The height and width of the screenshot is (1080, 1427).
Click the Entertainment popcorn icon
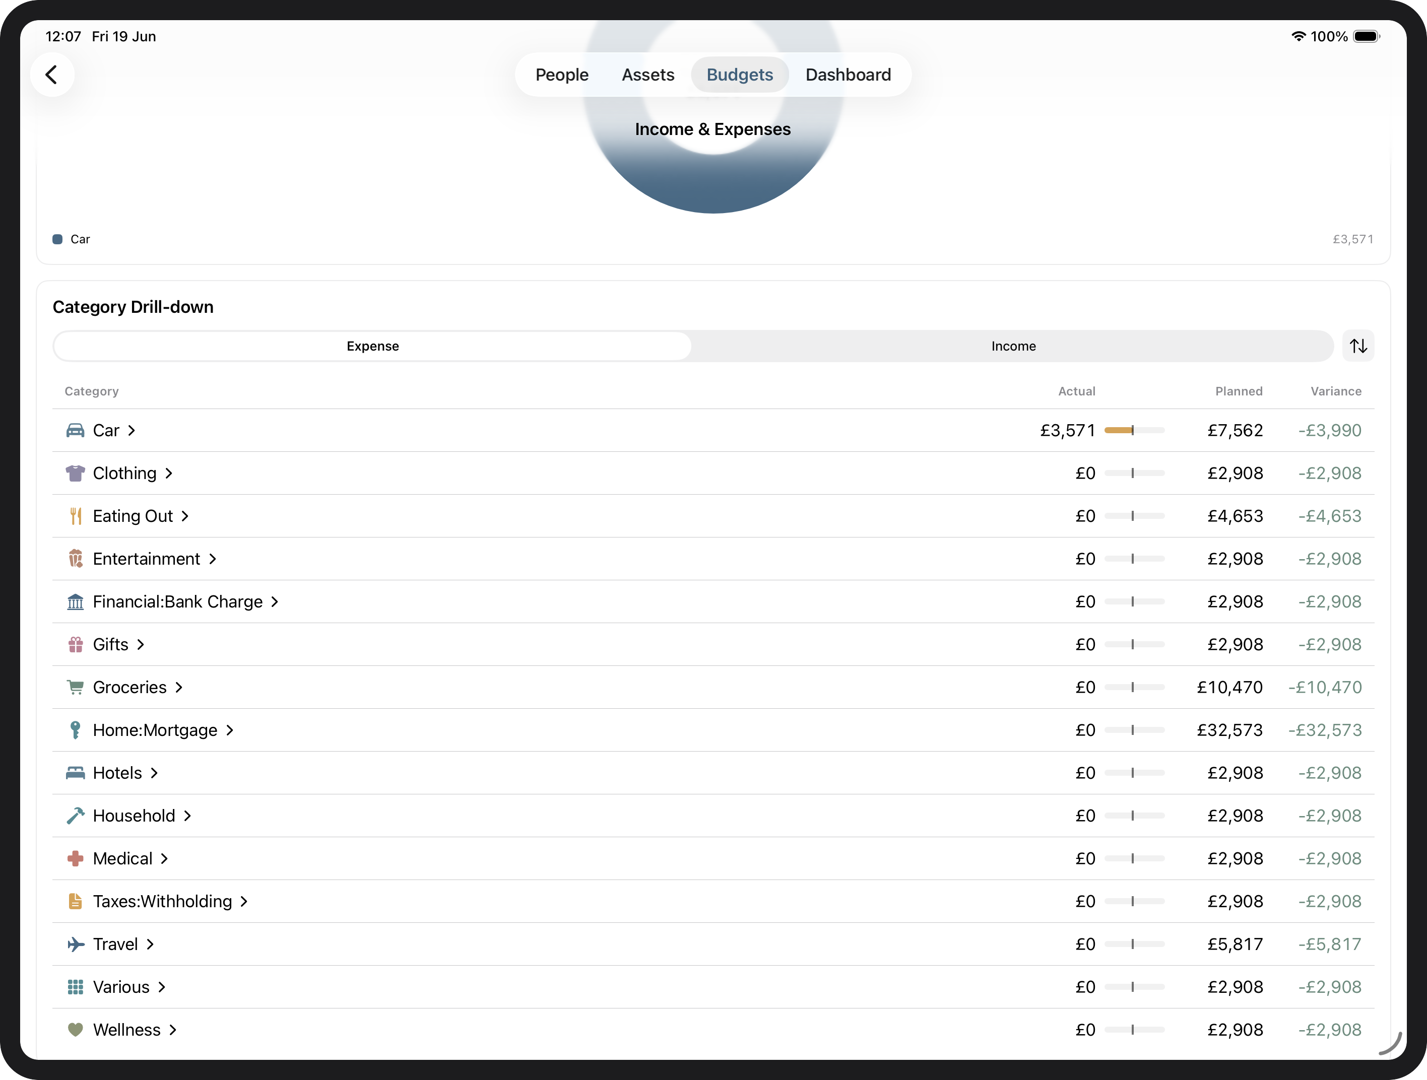click(x=76, y=559)
